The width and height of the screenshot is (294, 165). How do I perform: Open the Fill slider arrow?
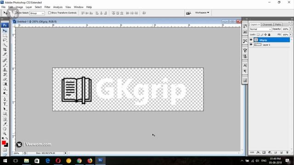tap(291, 35)
